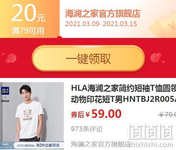Click the HLA logo badge on product image

click(5, 91)
